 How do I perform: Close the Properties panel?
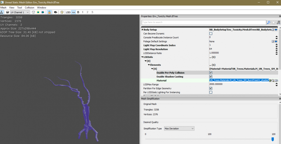click(x=280, y=16)
